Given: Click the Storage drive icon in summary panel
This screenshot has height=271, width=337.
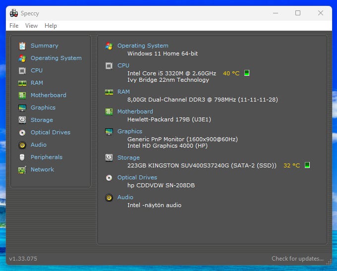Looking at the screenshot, I should (x=109, y=158).
